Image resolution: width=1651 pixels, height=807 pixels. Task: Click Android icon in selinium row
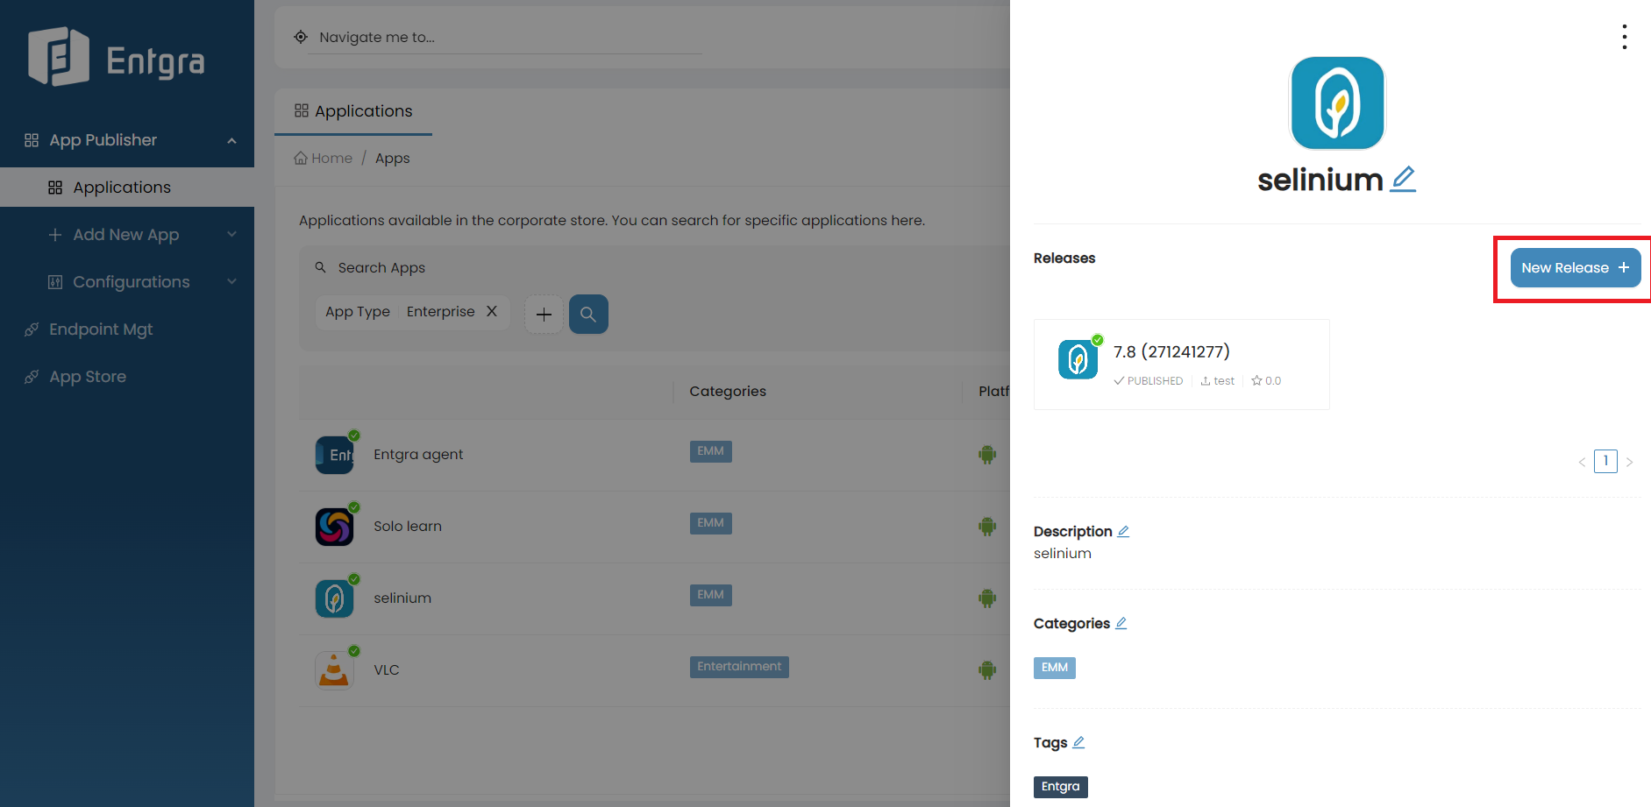(x=987, y=598)
